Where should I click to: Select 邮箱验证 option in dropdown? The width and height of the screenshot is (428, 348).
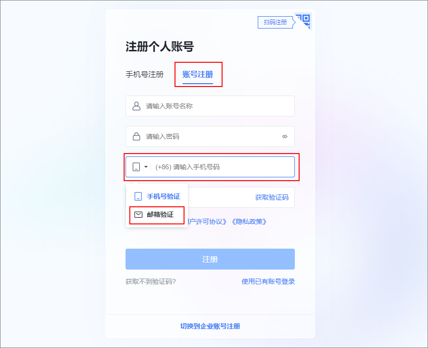[x=157, y=215]
